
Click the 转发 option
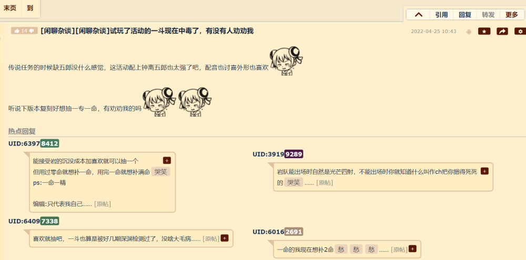click(x=488, y=15)
